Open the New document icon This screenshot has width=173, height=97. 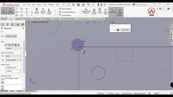point(68,5)
